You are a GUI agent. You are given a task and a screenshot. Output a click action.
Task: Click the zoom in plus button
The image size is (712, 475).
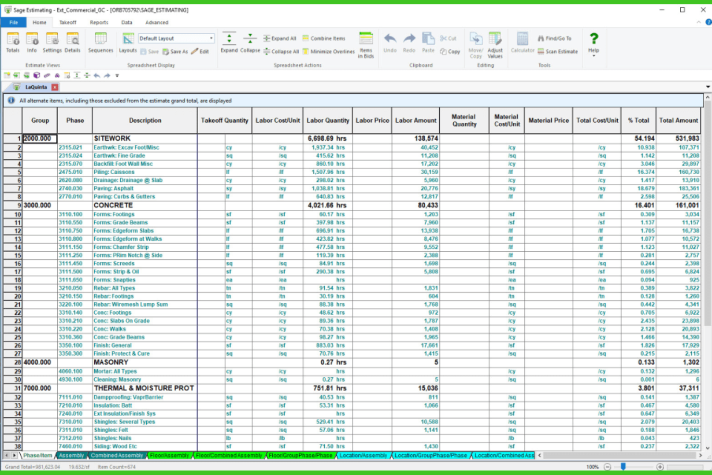coord(660,467)
